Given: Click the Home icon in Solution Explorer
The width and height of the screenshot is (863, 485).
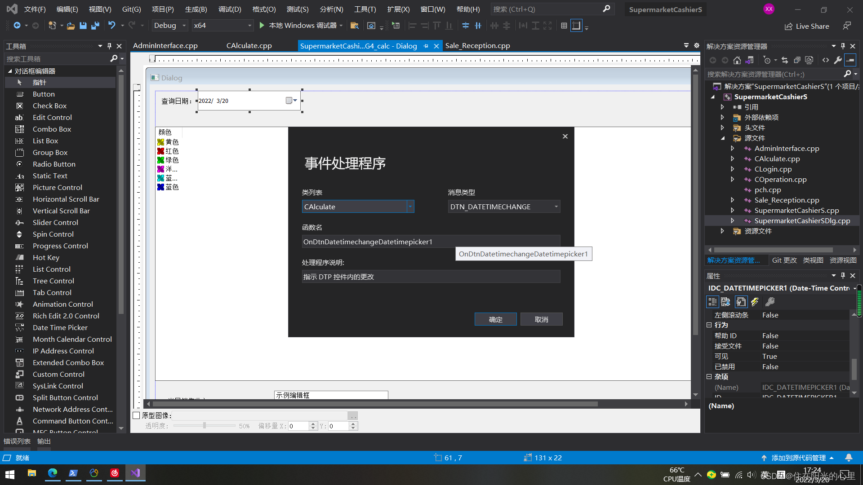Looking at the screenshot, I should click(x=737, y=60).
